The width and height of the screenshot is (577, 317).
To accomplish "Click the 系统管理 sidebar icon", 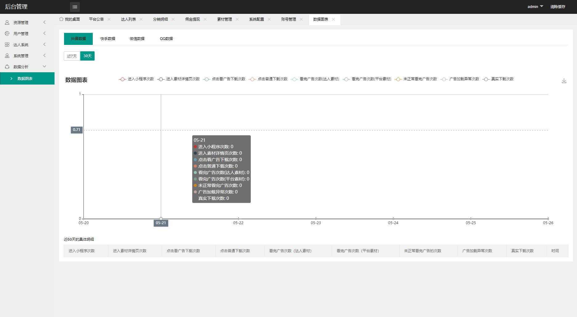I will tap(7, 55).
